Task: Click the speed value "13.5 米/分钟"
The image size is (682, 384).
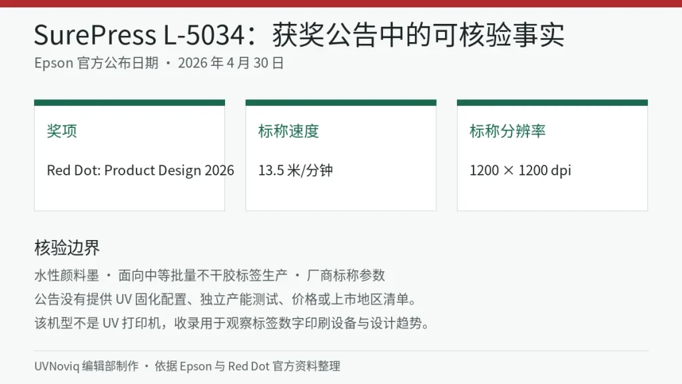Action: click(295, 170)
